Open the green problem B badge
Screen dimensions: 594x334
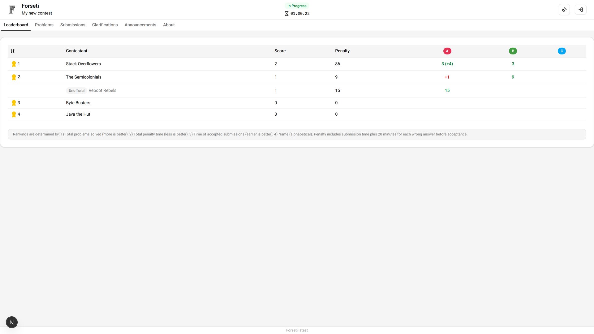513,51
